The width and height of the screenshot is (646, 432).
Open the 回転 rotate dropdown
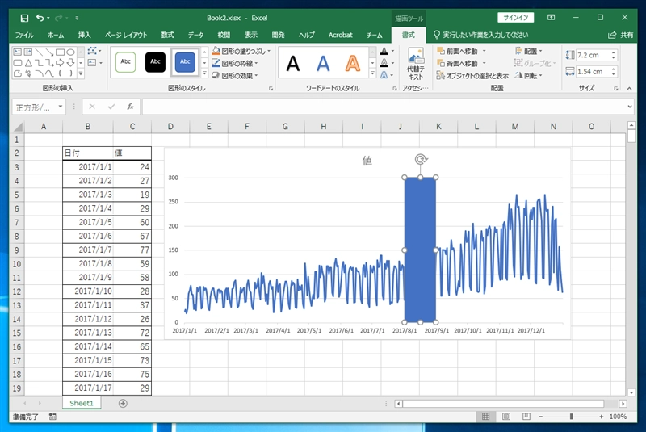coord(529,76)
